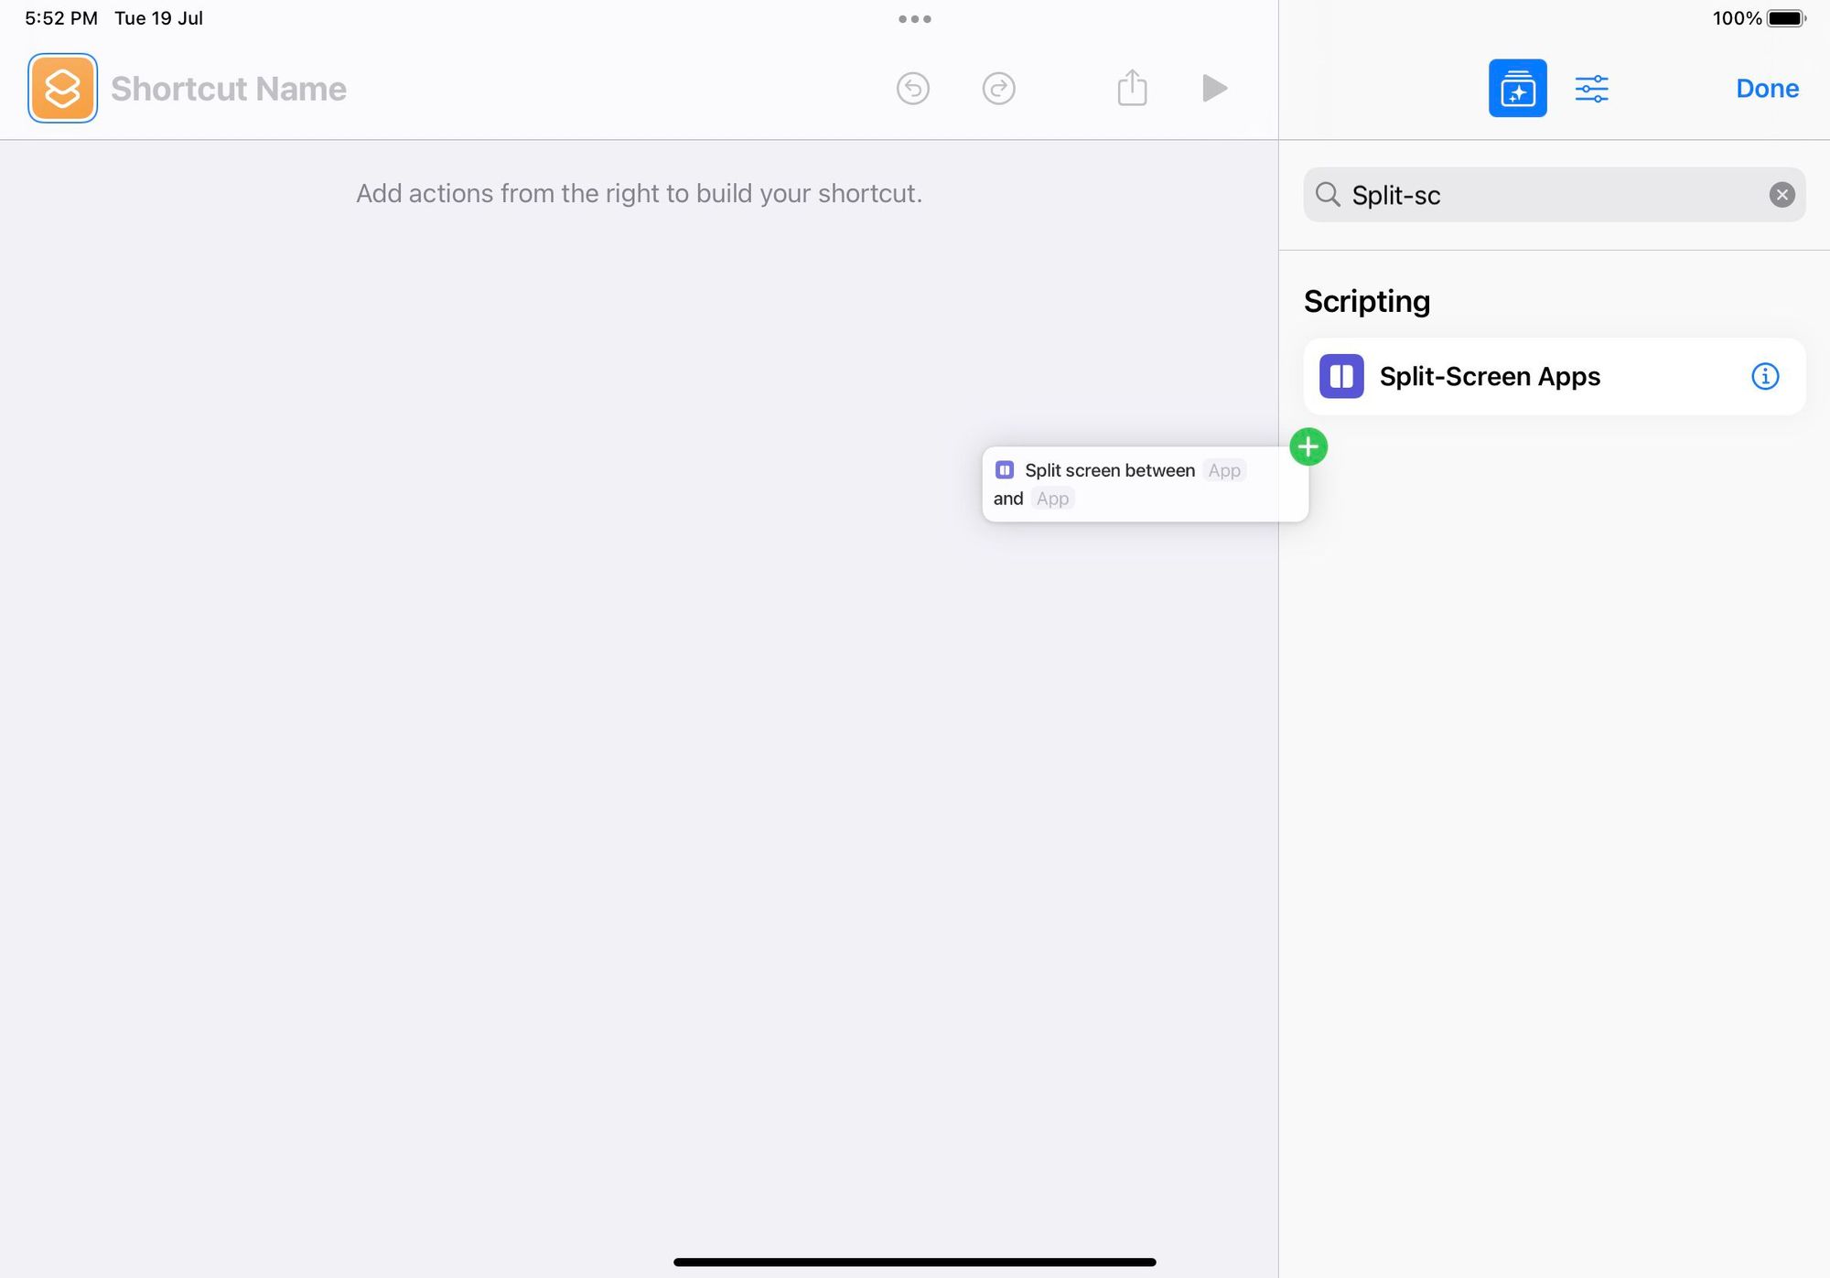
Task: Click the undo arrow icon
Action: 912,88
